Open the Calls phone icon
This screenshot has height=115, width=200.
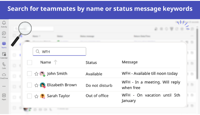click(4, 64)
